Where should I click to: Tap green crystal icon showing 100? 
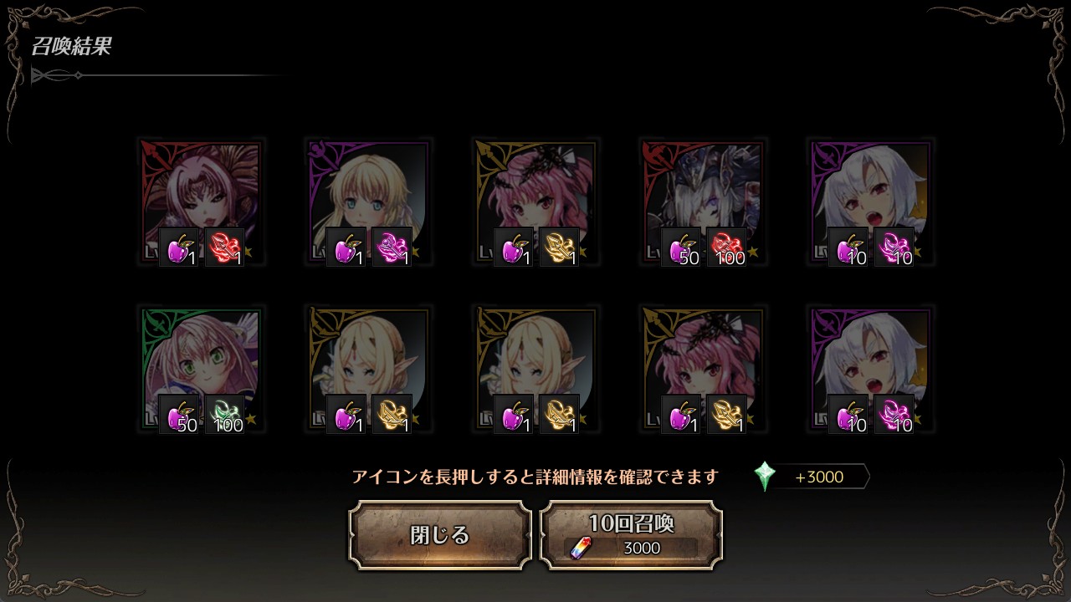(224, 414)
